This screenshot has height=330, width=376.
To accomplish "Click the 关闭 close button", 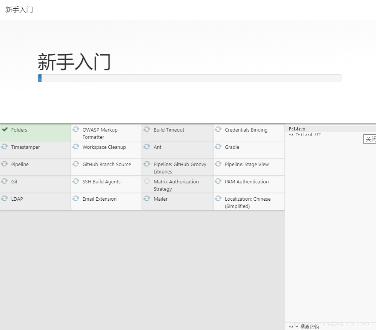I will pos(370,139).
